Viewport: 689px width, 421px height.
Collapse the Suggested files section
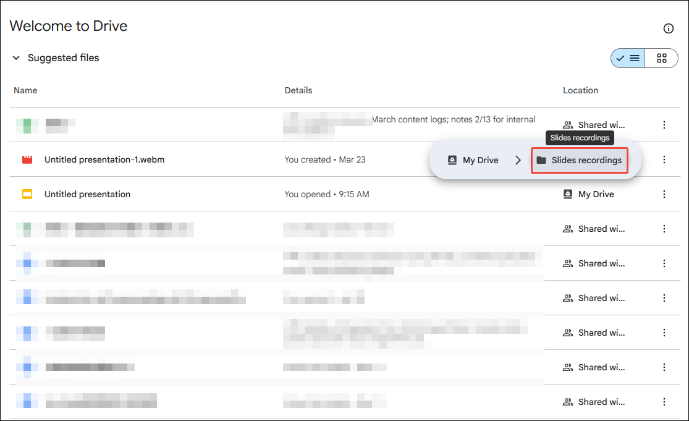pos(16,57)
